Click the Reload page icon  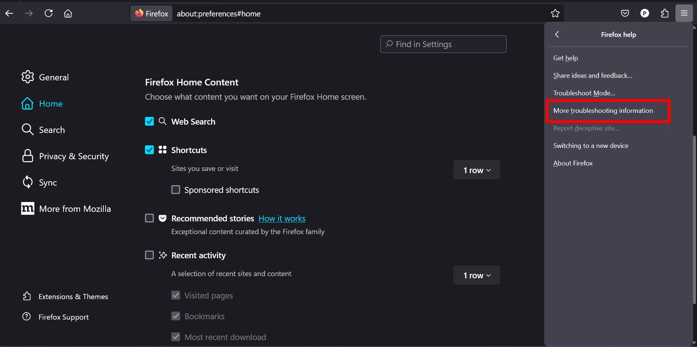pos(49,14)
